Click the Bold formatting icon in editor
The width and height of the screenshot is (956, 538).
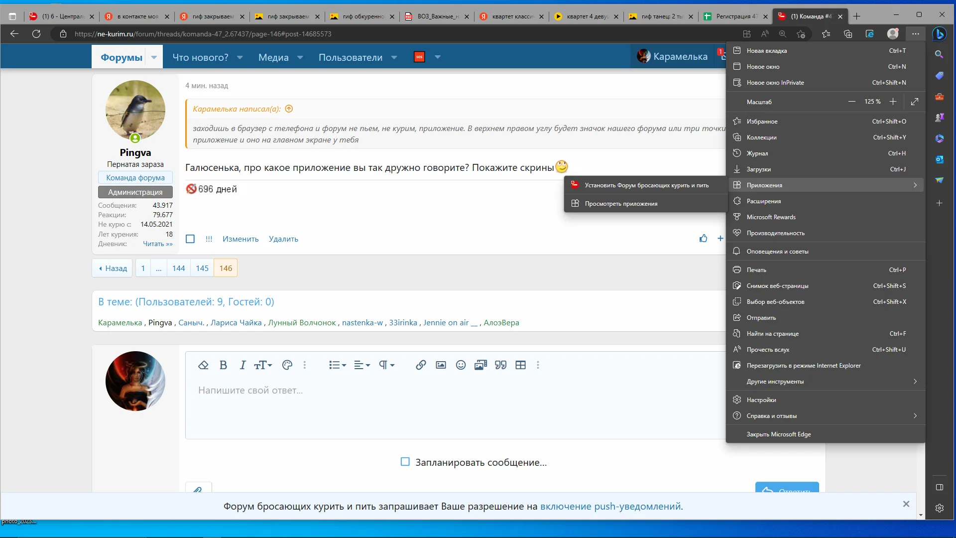223,365
